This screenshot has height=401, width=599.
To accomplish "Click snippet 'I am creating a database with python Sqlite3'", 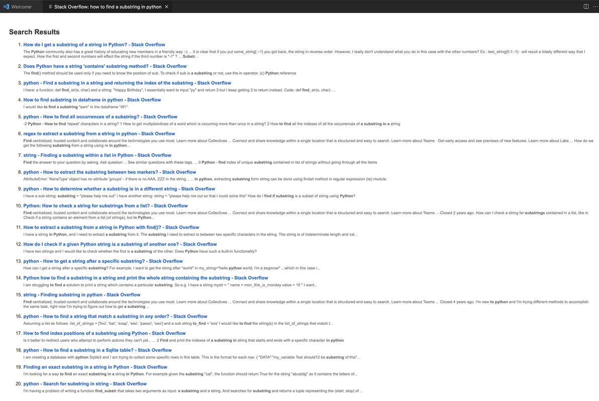I will (192, 357).
